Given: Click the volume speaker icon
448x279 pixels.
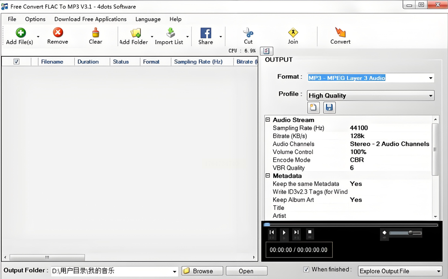Looking at the screenshot, I should (x=385, y=233).
